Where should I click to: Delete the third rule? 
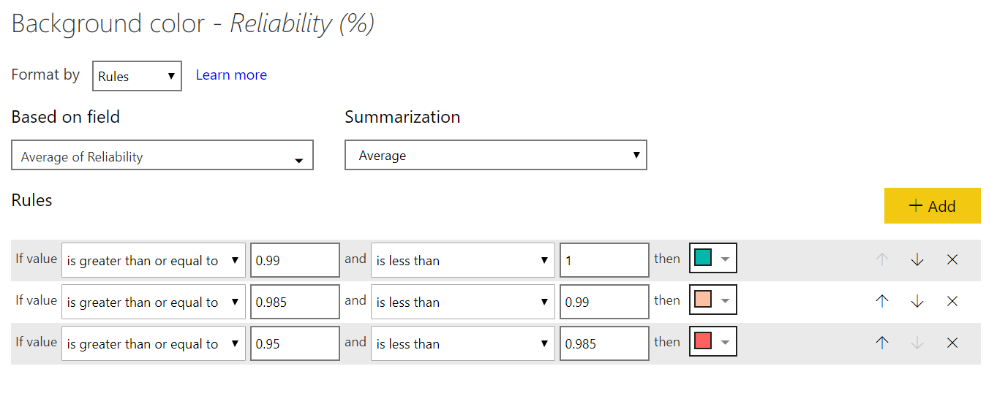952,343
